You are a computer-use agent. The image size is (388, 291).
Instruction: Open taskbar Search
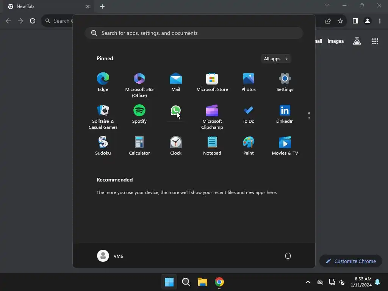pyautogui.click(x=186, y=282)
